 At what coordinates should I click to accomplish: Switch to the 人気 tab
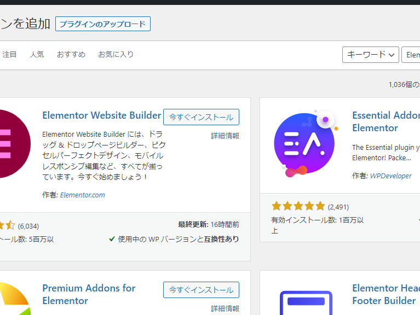click(x=37, y=55)
